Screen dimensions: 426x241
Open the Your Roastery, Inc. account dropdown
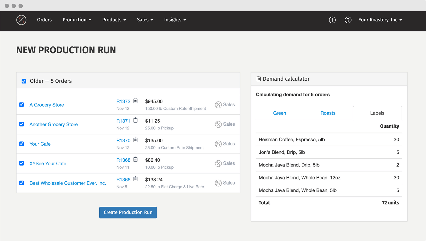380,20
